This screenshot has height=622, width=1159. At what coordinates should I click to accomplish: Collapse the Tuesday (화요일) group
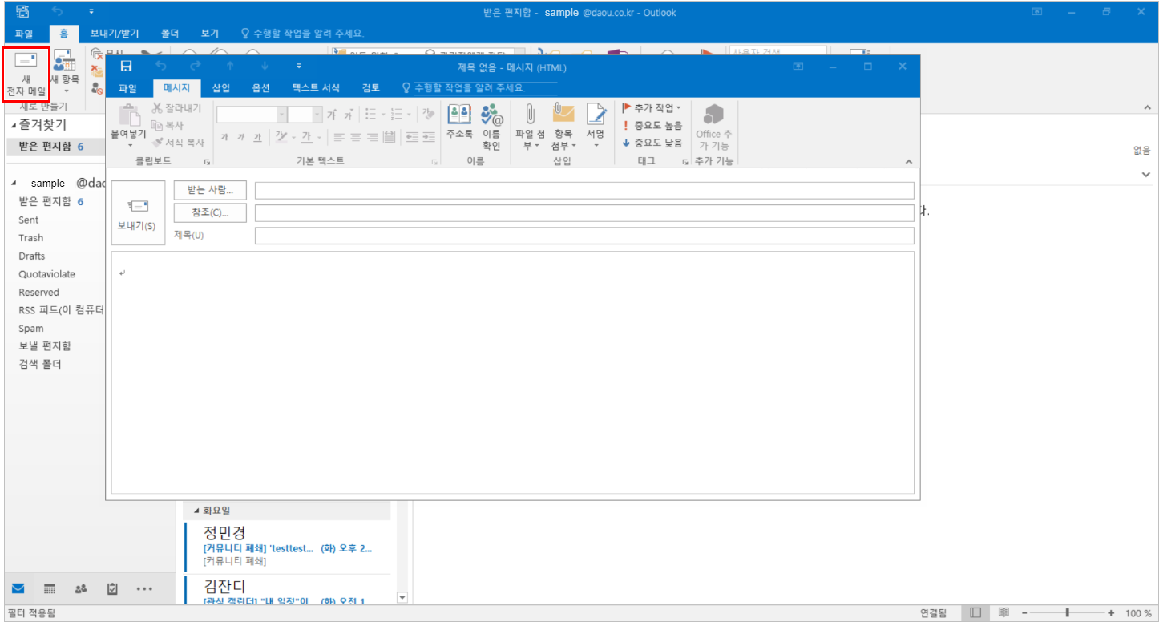click(x=196, y=510)
